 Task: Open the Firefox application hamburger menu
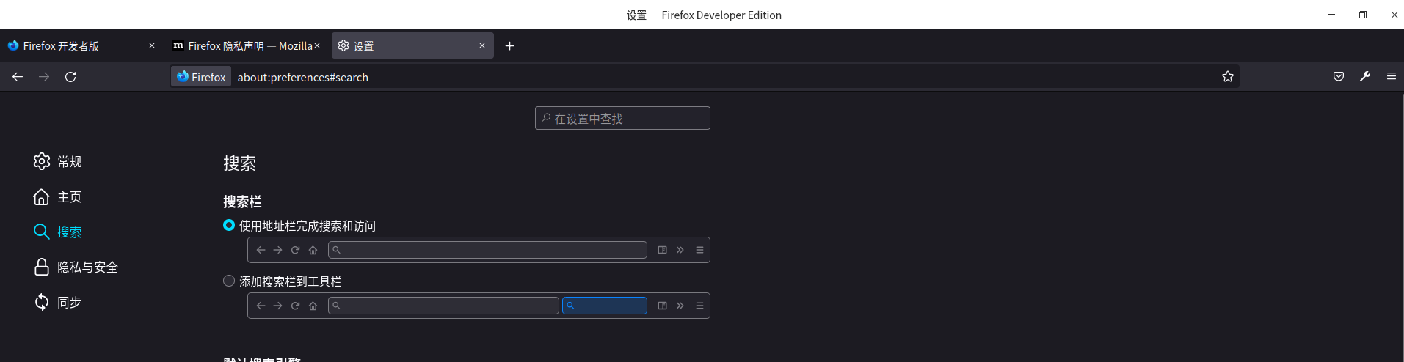tap(1392, 77)
